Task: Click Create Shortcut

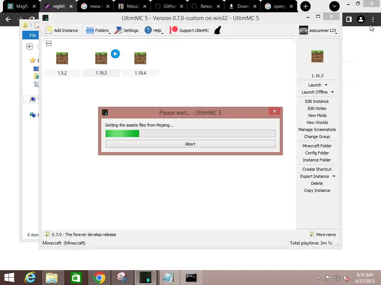Action: pos(317,169)
